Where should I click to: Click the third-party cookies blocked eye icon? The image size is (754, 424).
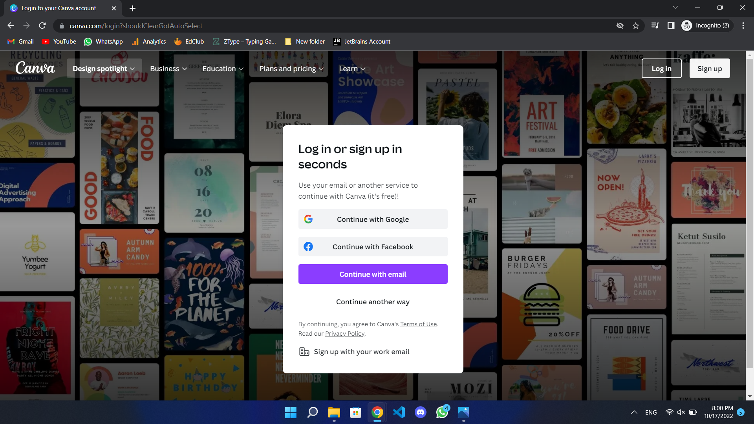tap(620, 26)
